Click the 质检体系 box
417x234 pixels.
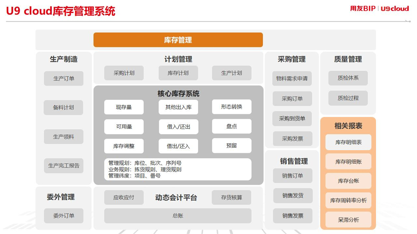348,78
